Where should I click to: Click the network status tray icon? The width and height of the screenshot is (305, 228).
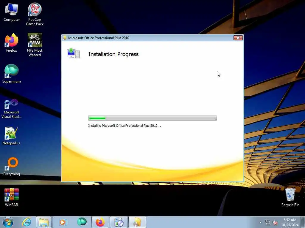point(268,223)
